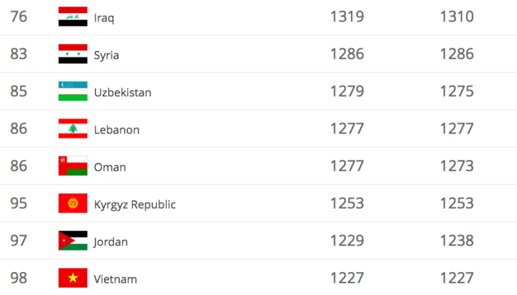Open the Oman country name link
This screenshot has height=295, width=517.
point(110,167)
